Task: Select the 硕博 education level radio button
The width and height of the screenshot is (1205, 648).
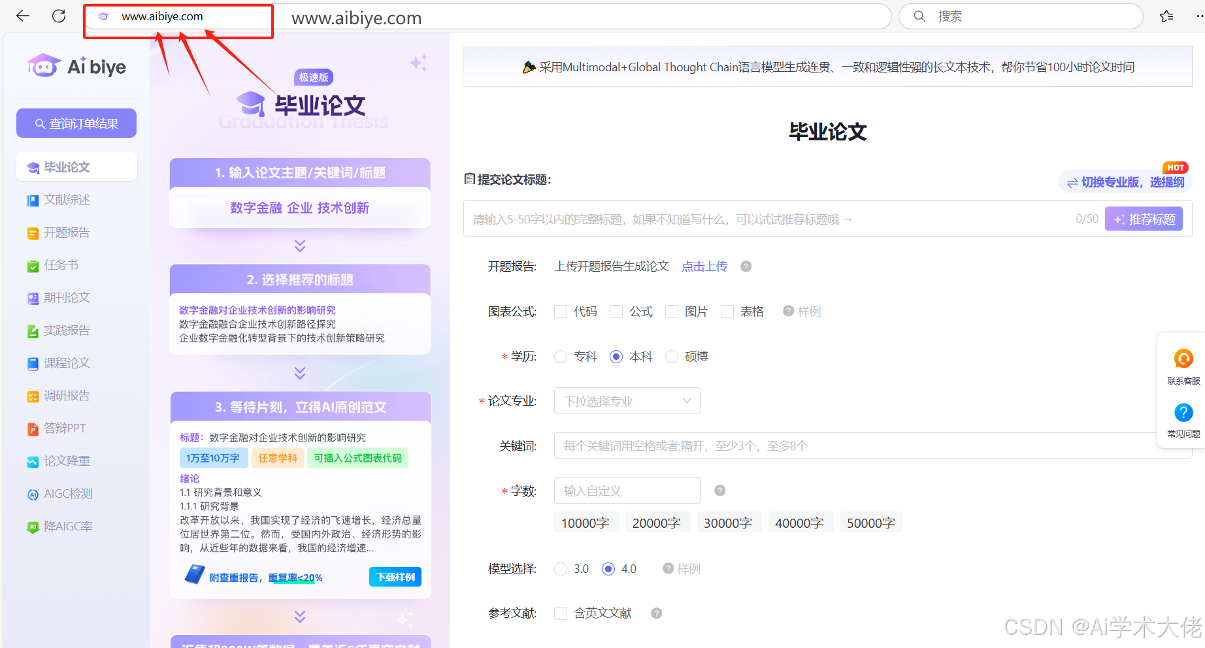Action: click(672, 356)
